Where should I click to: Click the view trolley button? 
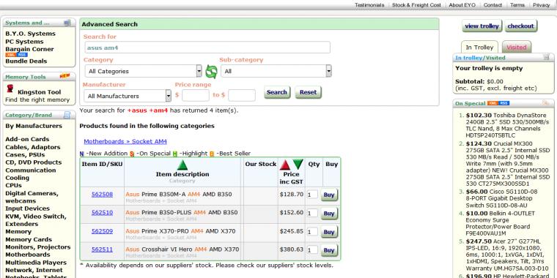(482, 26)
